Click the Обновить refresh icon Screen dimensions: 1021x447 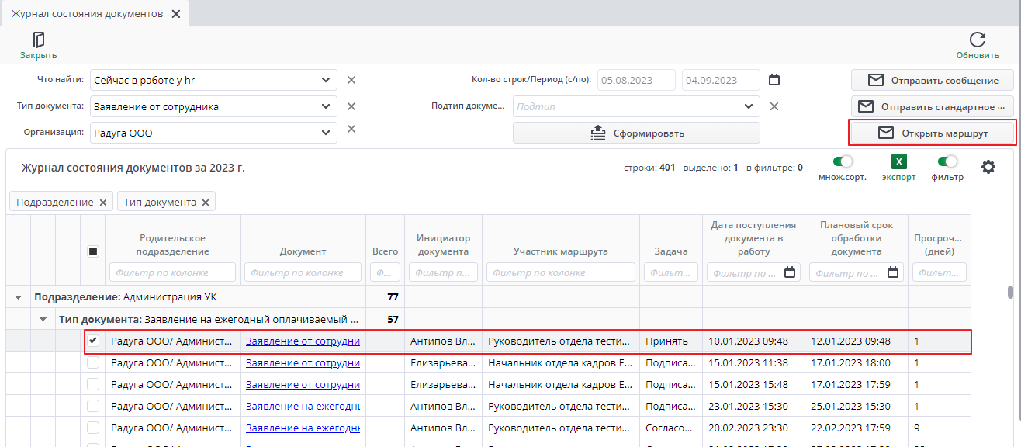coord(978,40)
